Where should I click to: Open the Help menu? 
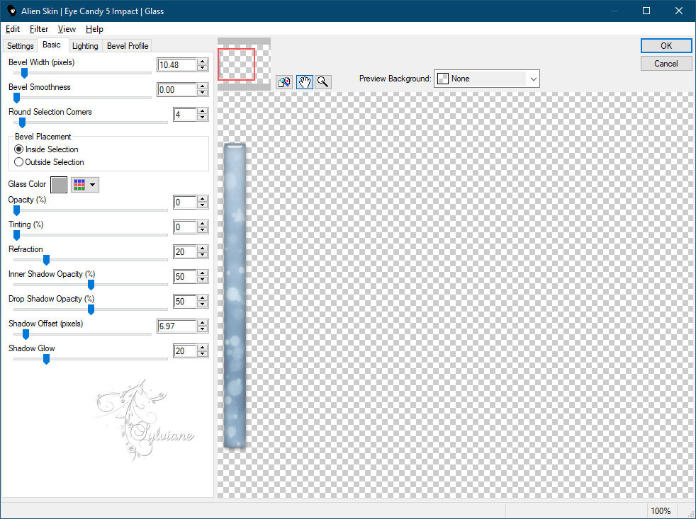coord(94,29)
